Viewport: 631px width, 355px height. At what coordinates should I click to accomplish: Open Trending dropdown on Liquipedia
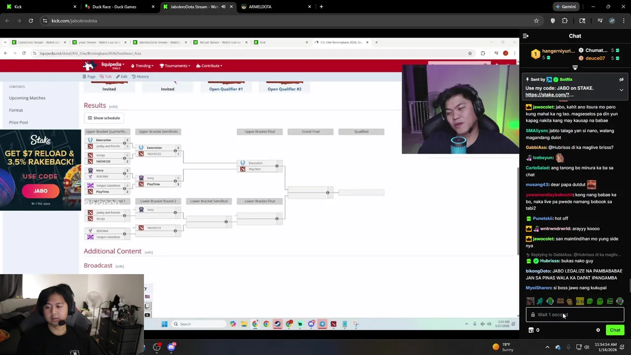click(x=142, y=66)
